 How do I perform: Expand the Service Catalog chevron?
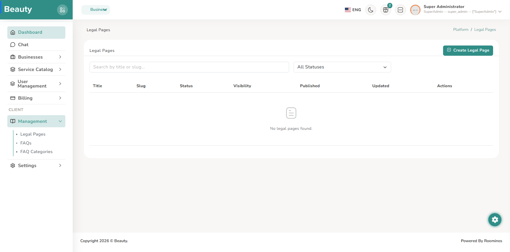(x=60, y=69)
